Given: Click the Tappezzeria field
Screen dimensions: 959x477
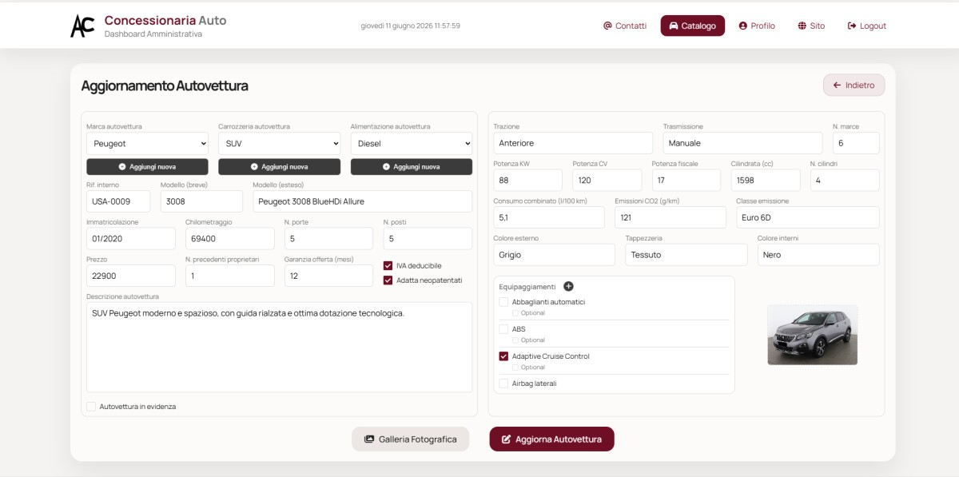Looking at the screenshot, I should point(686,255).
